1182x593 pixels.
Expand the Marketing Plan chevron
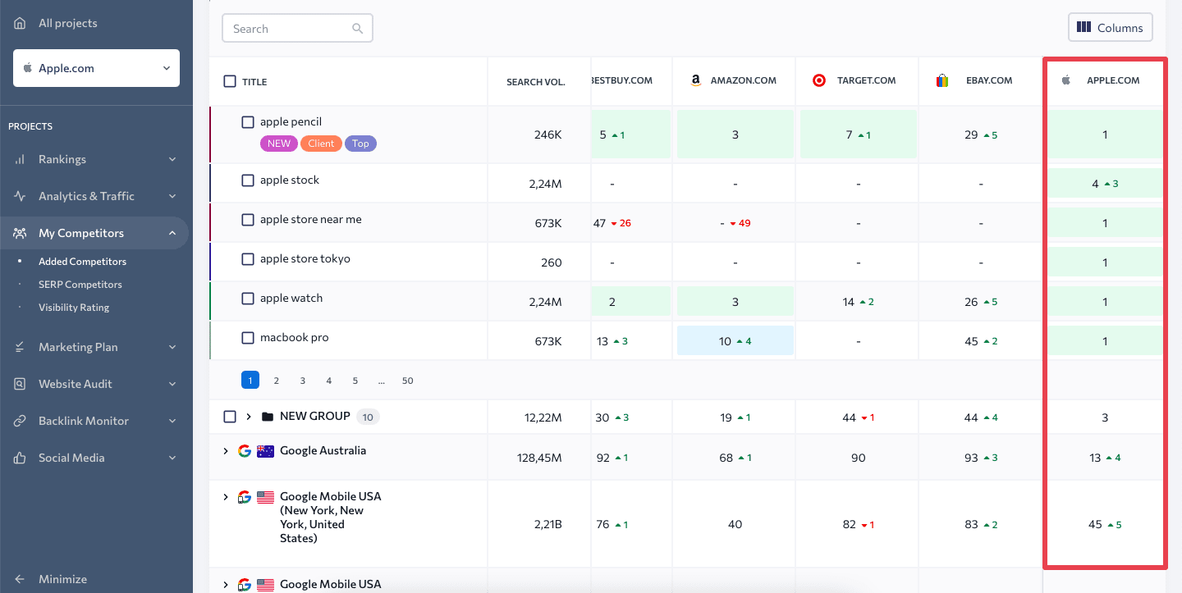click(172, 347)
